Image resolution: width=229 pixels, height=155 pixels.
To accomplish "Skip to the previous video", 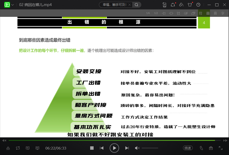I will (x=102, y=148).
